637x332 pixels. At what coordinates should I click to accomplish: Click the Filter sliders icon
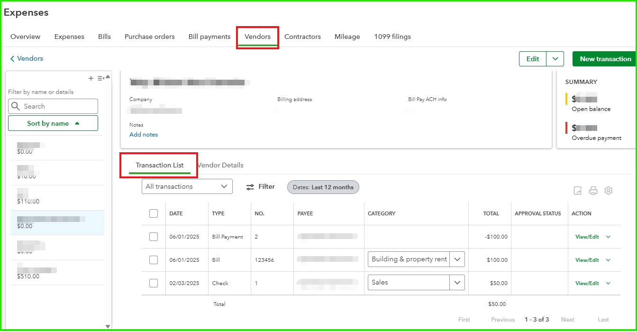click(x=250, y=187)
